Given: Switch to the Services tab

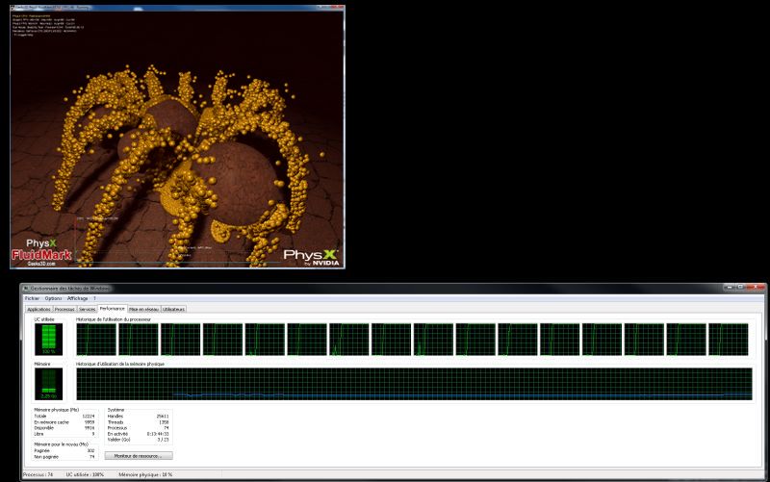Looking at the screenshot, I should pyautogui.click(x=87, y=309).
